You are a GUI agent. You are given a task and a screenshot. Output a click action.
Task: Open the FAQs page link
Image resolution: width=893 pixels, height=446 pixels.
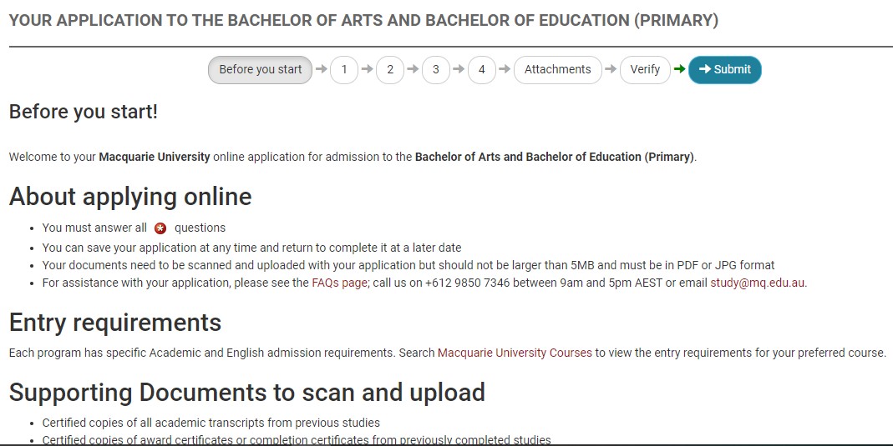pos(339,283)
